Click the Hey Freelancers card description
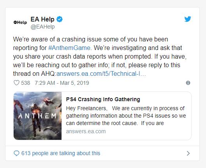 (x=126, y=116)
